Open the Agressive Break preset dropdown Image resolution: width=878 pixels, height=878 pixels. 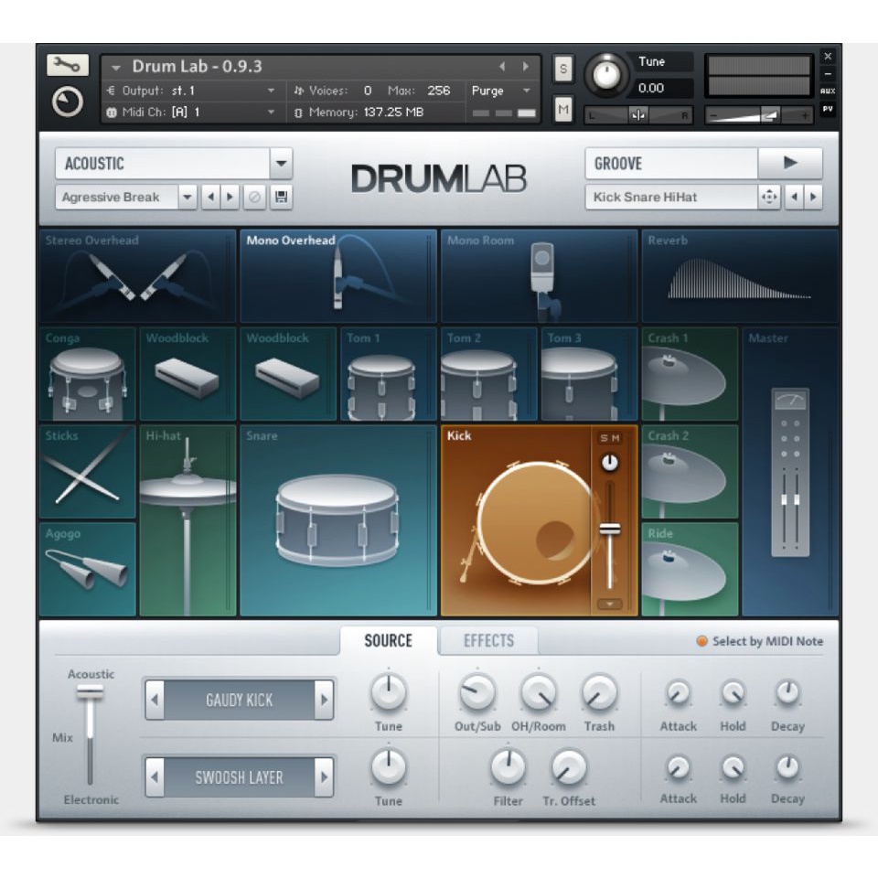click(x=187, y=198)
